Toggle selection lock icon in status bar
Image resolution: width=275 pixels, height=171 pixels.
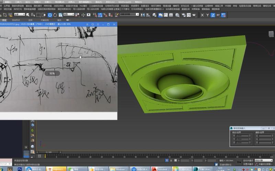click(x=171, y=160)
